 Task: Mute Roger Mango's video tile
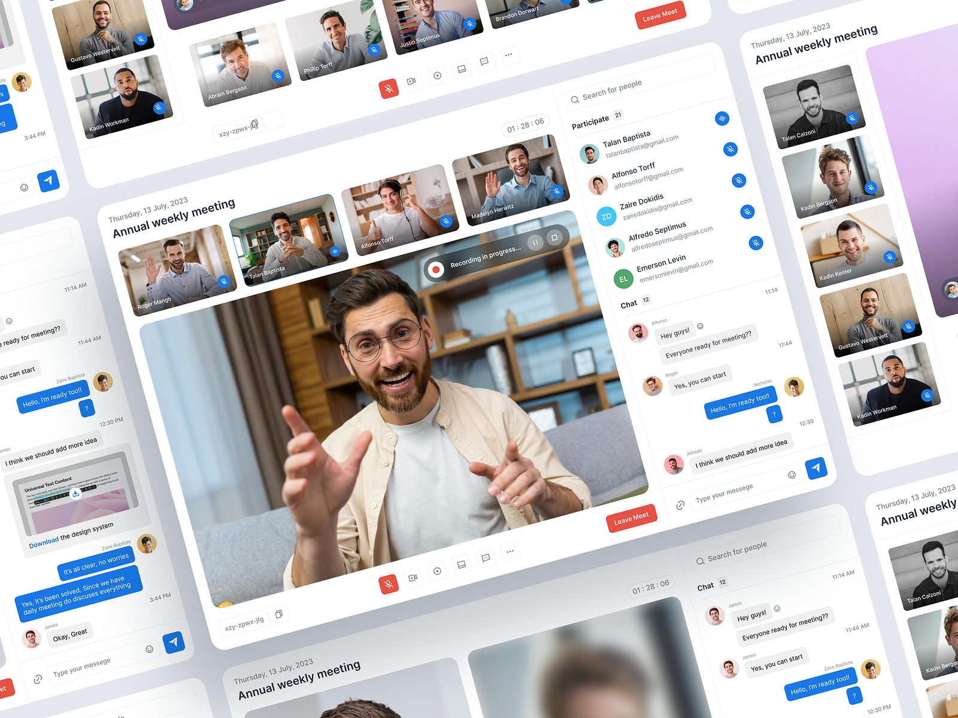click(223, 281)
